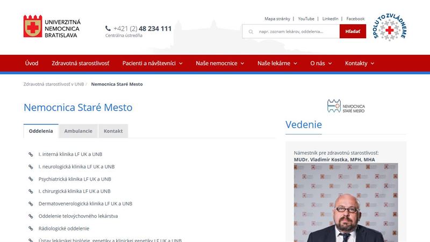Open the YouTube link in header
Screen dimensions: 430x242
point(306,19)
